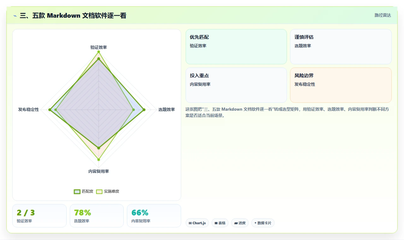Click the 选题效率 axis label on the radar

tap(167, 110)
